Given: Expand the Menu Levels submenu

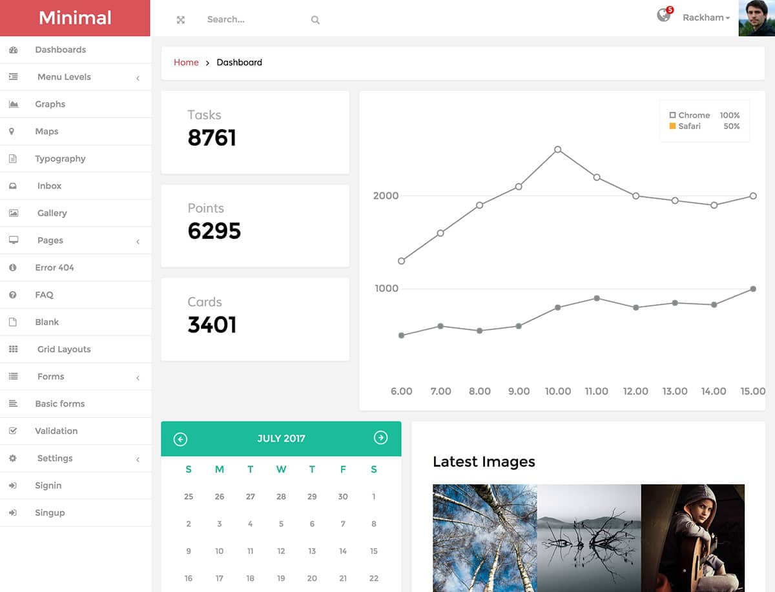Looking at the screenshot, I should pos(64,77).
